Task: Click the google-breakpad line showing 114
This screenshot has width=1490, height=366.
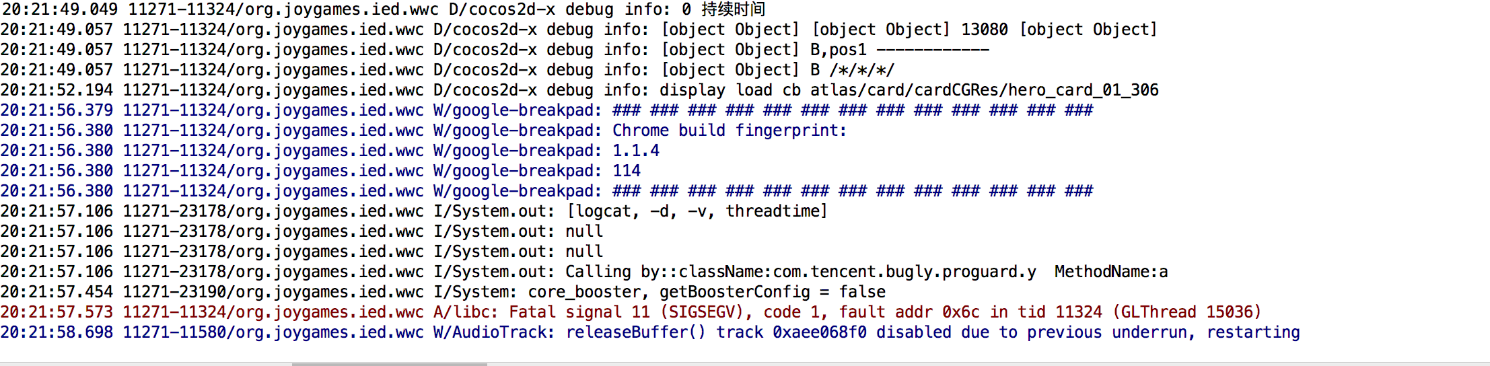Action: [x=626, y=171]
